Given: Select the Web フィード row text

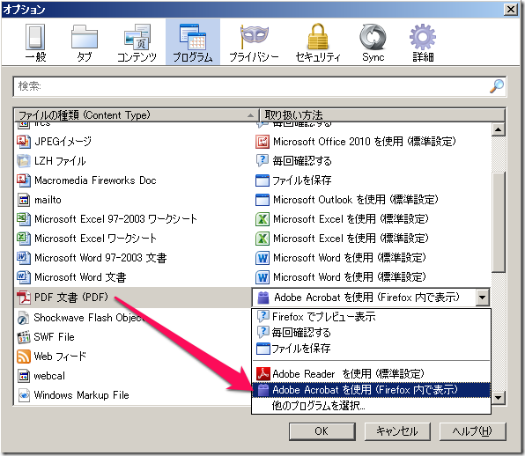Looking at the screenshot, I should 60,357.
